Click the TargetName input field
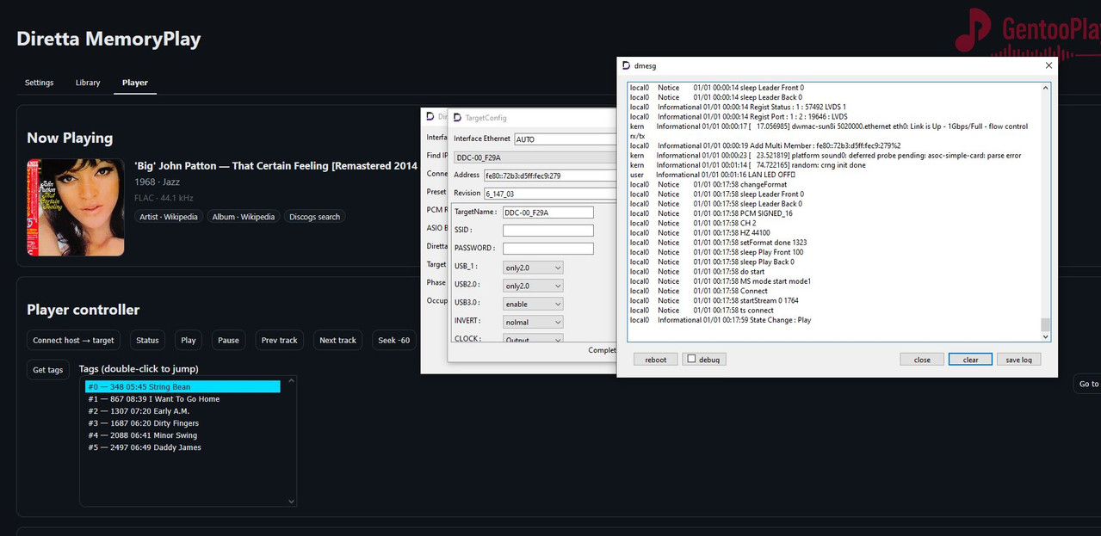Viewport: 1101px width, 536px height. pos(548,212)
